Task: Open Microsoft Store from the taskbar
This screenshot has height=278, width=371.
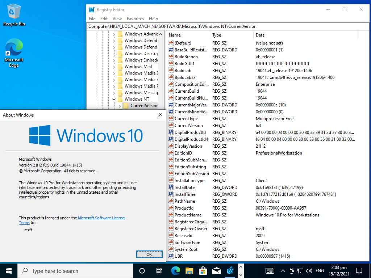Action: (x=203, y=271)
